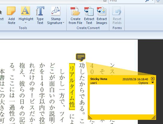The image size is (163, 124).
Task: Open the Stamp Signature dropdown arrow
Action: pyautogui.click(x=63, y=23)
